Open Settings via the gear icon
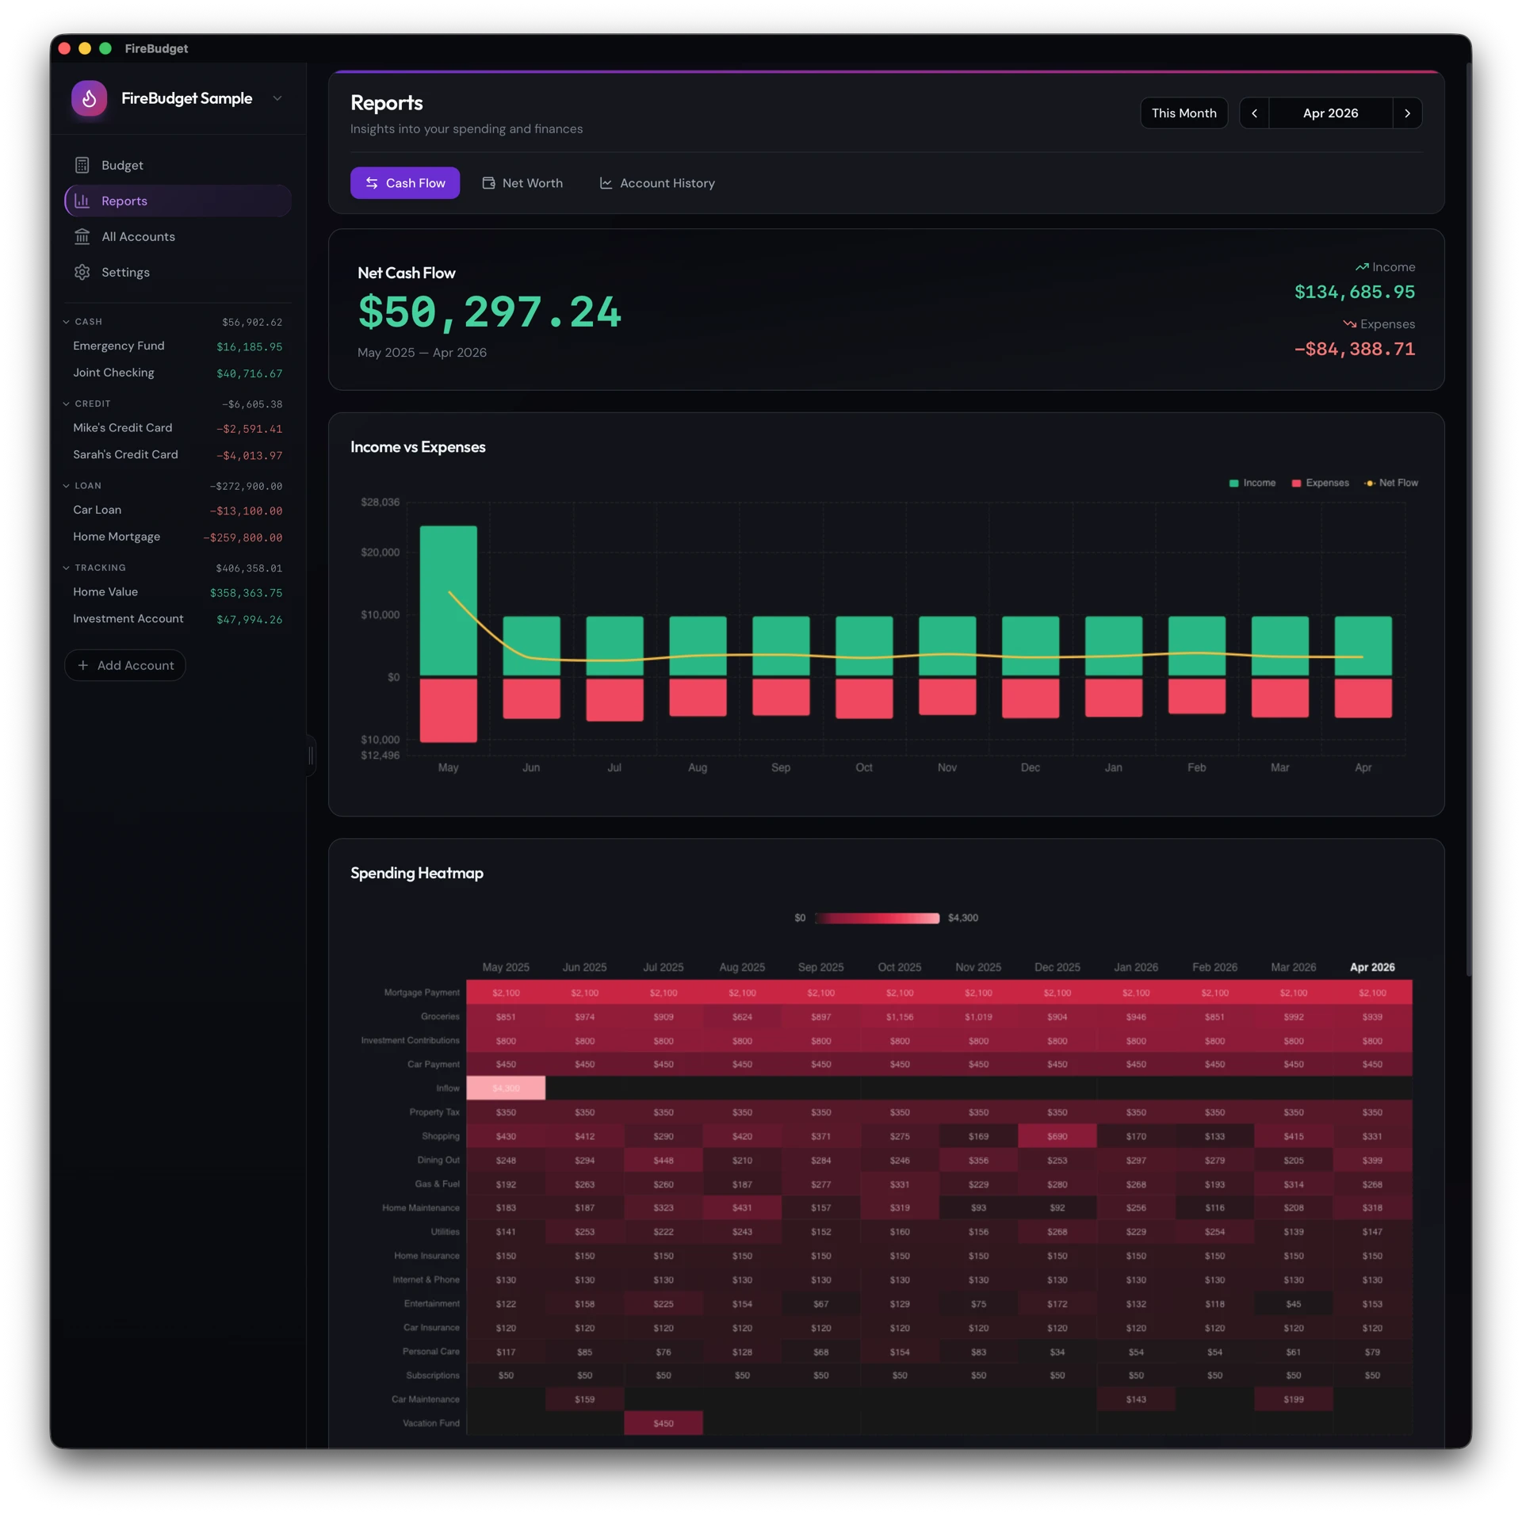1522x1515 pixels. click(x=83, y=272)
